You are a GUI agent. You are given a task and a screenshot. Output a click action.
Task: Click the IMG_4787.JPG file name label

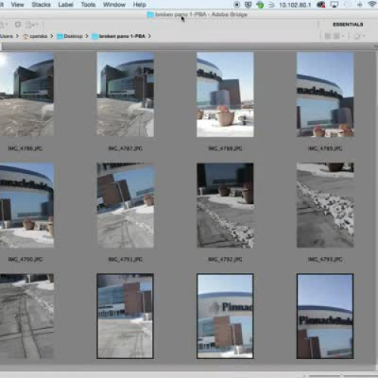coord(125,148)
